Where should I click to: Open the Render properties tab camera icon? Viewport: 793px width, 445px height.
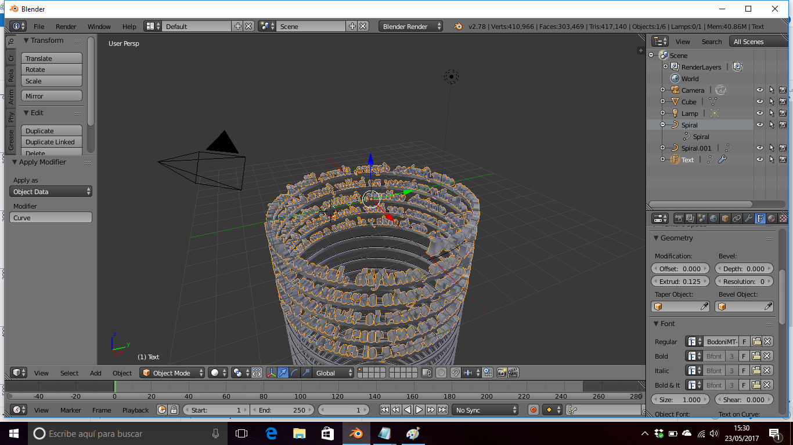tap(679, 218)
